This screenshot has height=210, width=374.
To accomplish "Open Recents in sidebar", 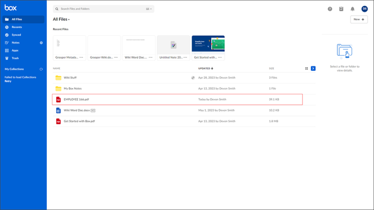I will (x=23, y=27).
